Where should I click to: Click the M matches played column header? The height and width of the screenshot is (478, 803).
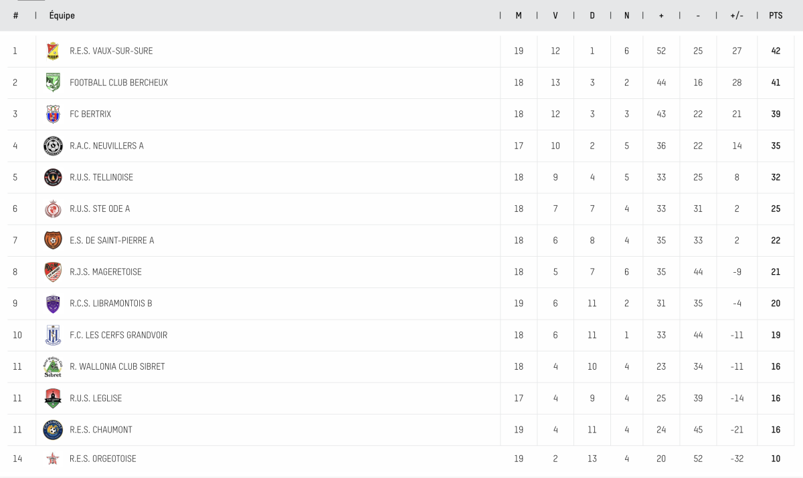point(519,15)
